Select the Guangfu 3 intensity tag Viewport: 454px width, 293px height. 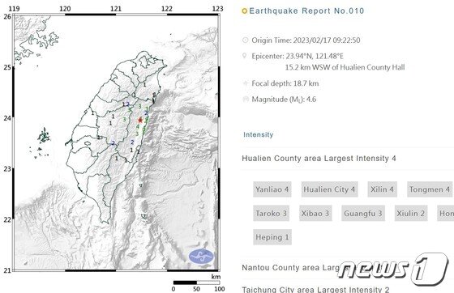click(363, 213)
